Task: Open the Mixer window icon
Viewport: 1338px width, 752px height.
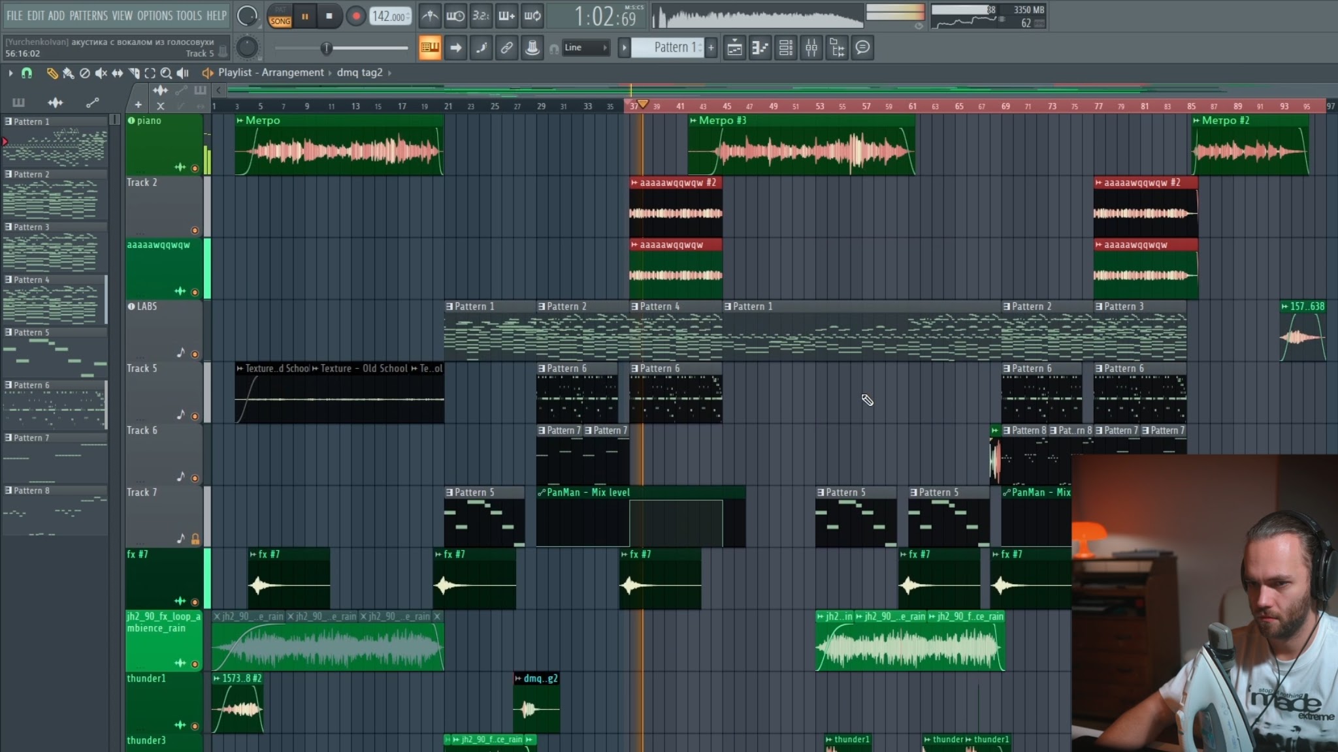Action: [x=811, y=48]
